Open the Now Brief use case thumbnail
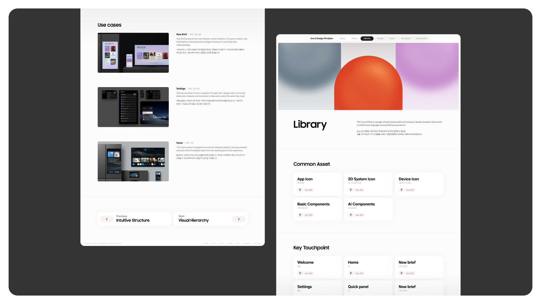Viewport: 541px width, 304px height. pyautogui.click(x=133, y=53)
